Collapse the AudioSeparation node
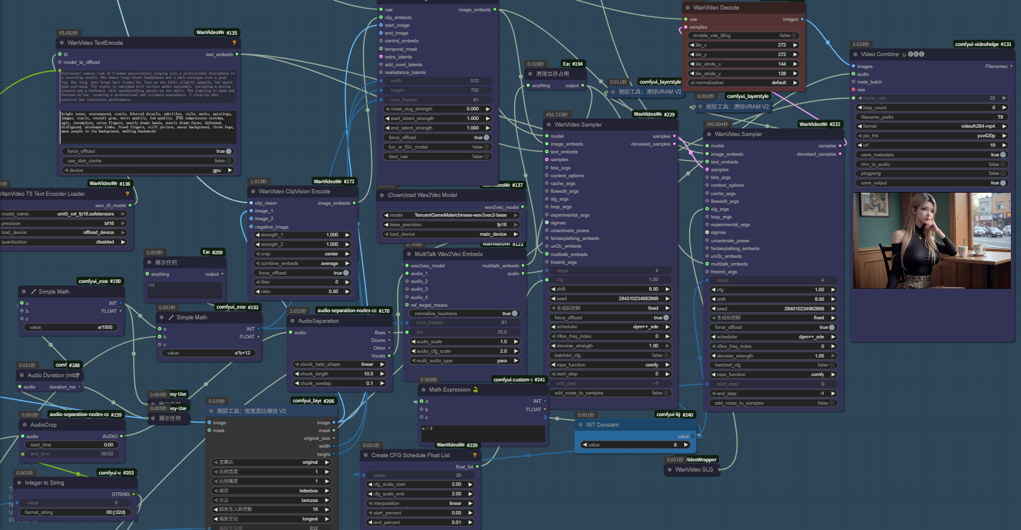 click(291, 321)
